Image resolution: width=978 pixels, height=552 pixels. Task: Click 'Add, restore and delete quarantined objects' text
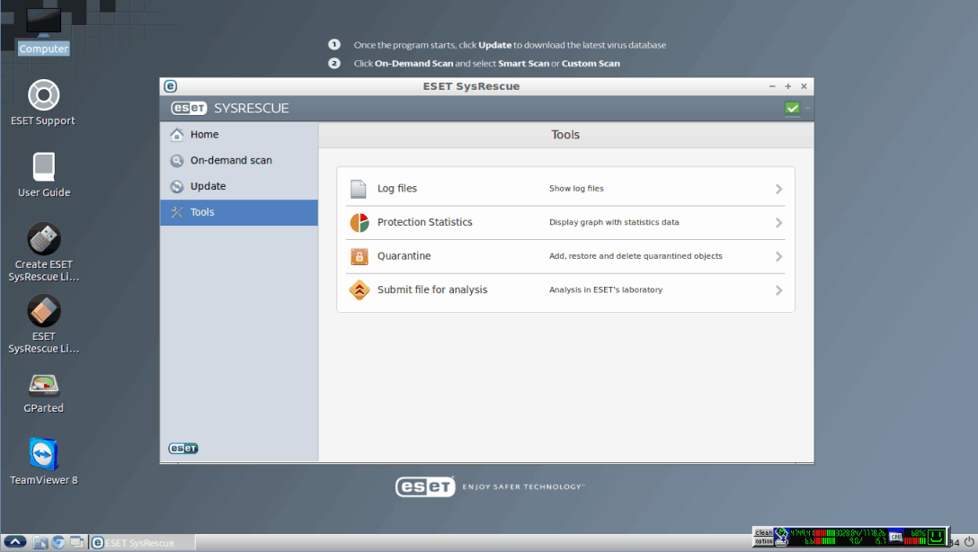pyautogui.click(x=636, y=255)
